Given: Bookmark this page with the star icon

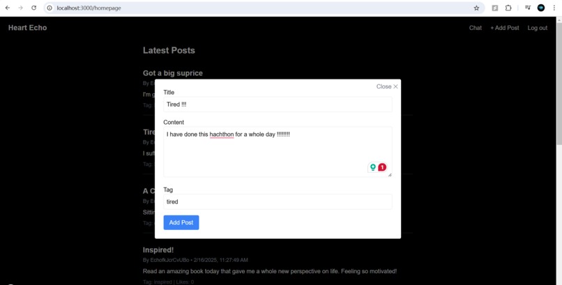Looking at the screenshot, I should coord(476,8).
